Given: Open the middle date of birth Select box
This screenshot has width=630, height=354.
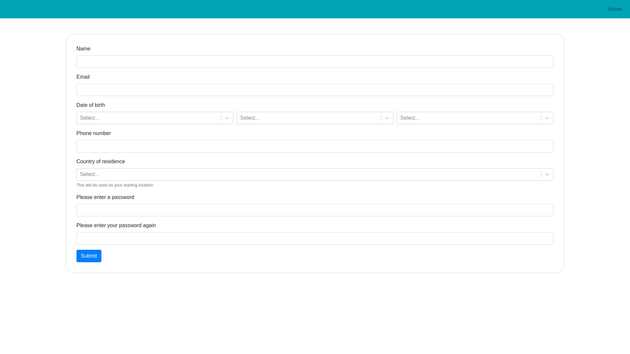Looking at the screenshot, I should click(308, 118).
